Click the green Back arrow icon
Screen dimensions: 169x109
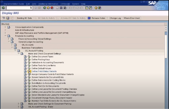(45, 8)
